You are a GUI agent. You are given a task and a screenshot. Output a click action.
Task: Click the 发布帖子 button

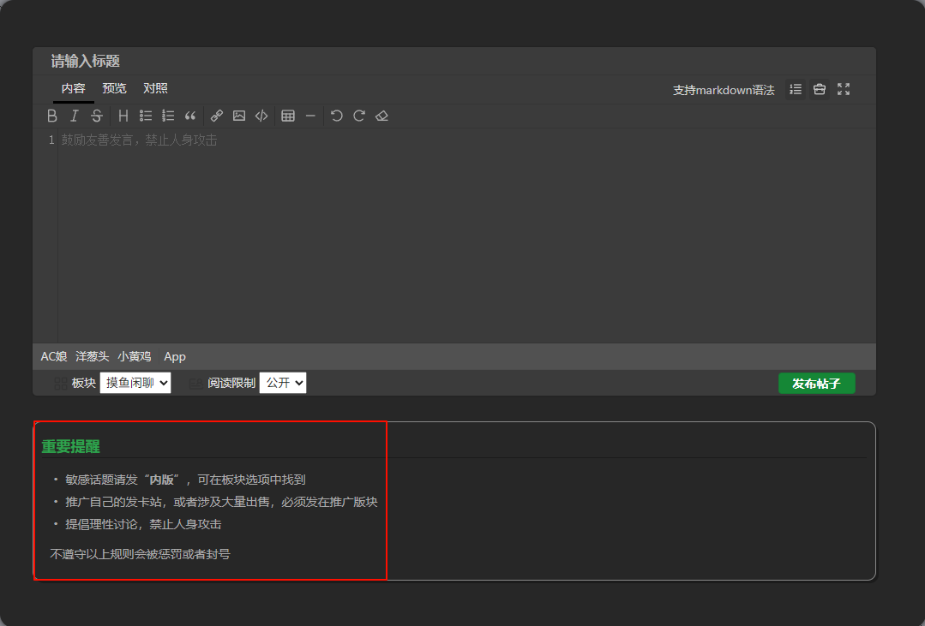[816, 384]
